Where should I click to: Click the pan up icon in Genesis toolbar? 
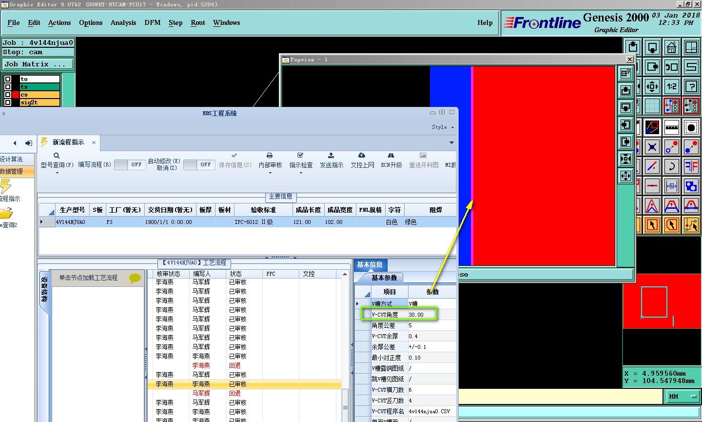(633, 47)
